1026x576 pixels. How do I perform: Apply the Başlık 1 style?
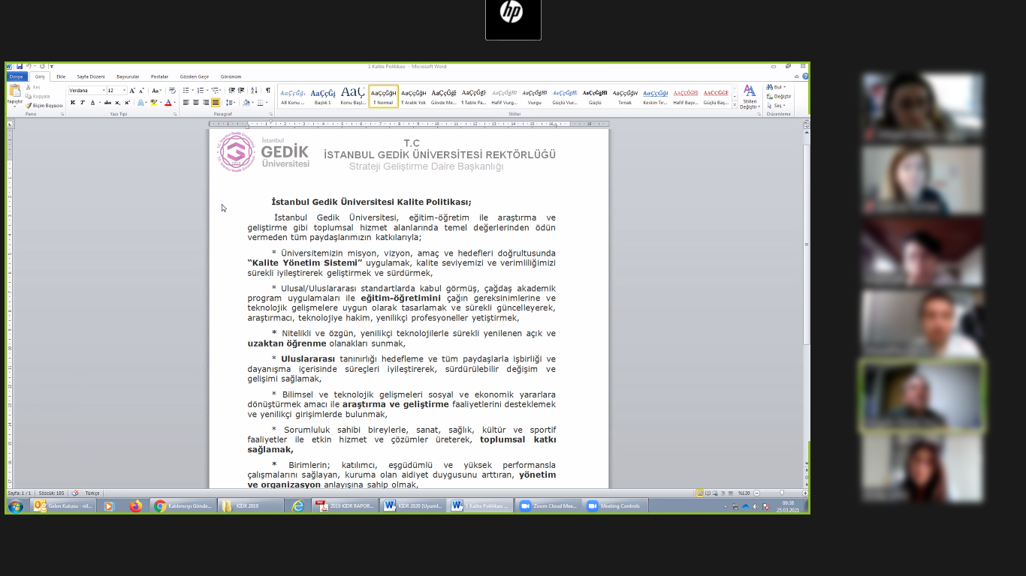[323, 96]
